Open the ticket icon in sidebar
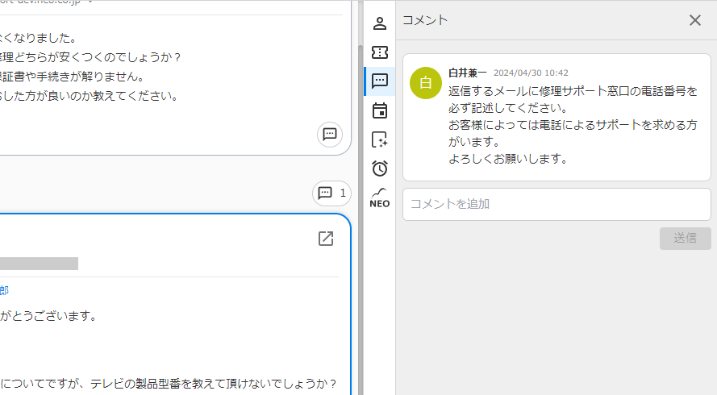The width and height of the screenshot is (717, 395). 380,52
